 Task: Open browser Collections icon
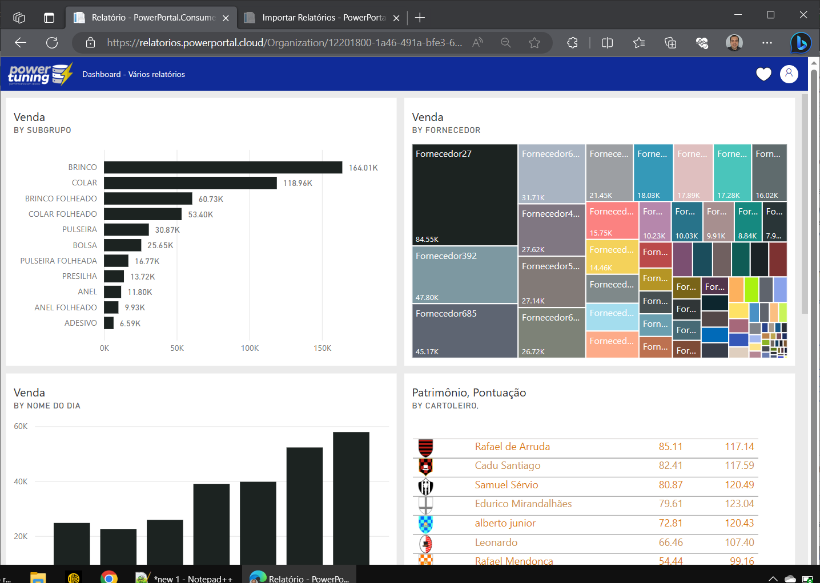(x=670, y=43)
